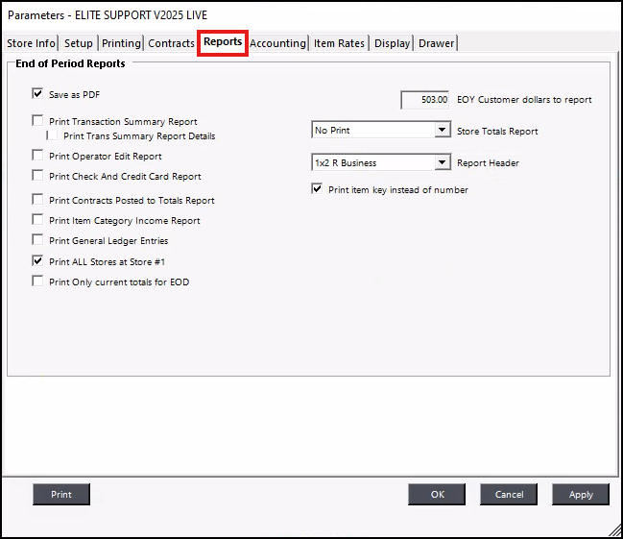Enable Print Transaction Summary Report

(37, 122)
